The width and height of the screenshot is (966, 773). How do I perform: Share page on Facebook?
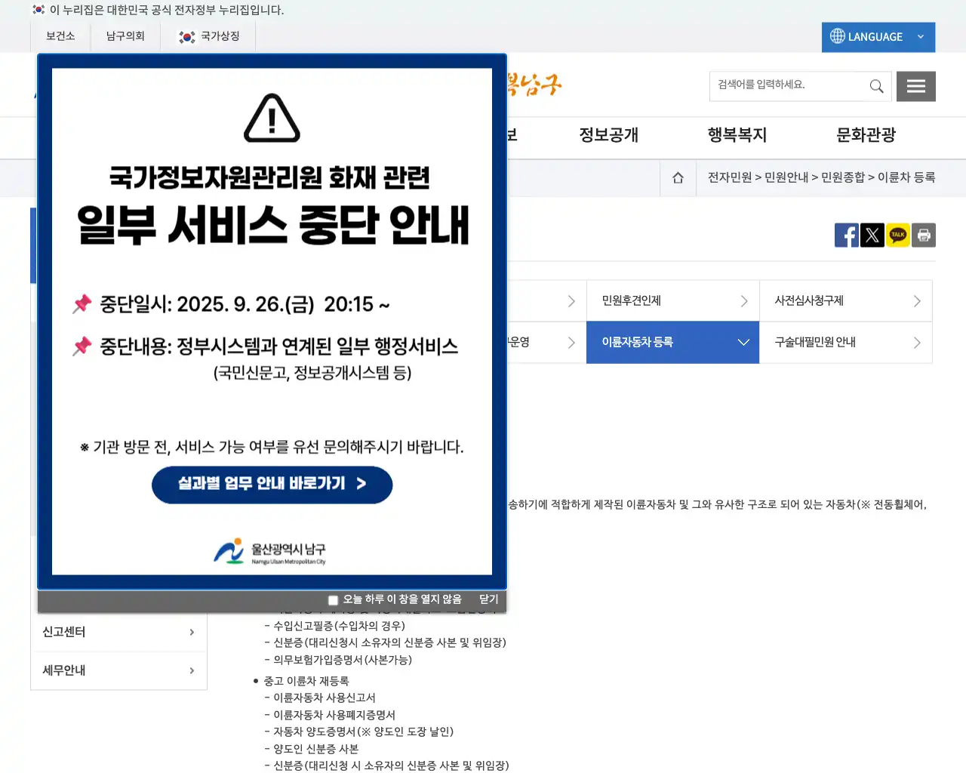(x=847, y=235)
